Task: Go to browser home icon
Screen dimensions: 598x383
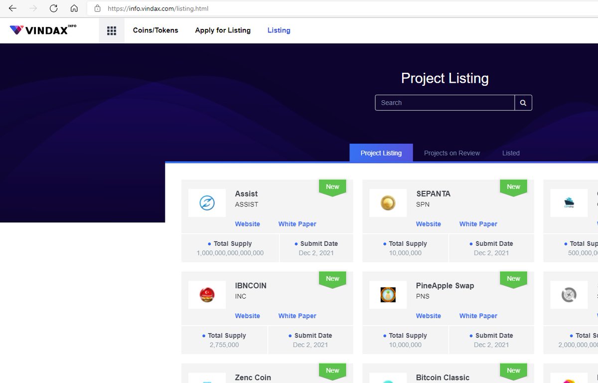Action: (x=74, y=8)
